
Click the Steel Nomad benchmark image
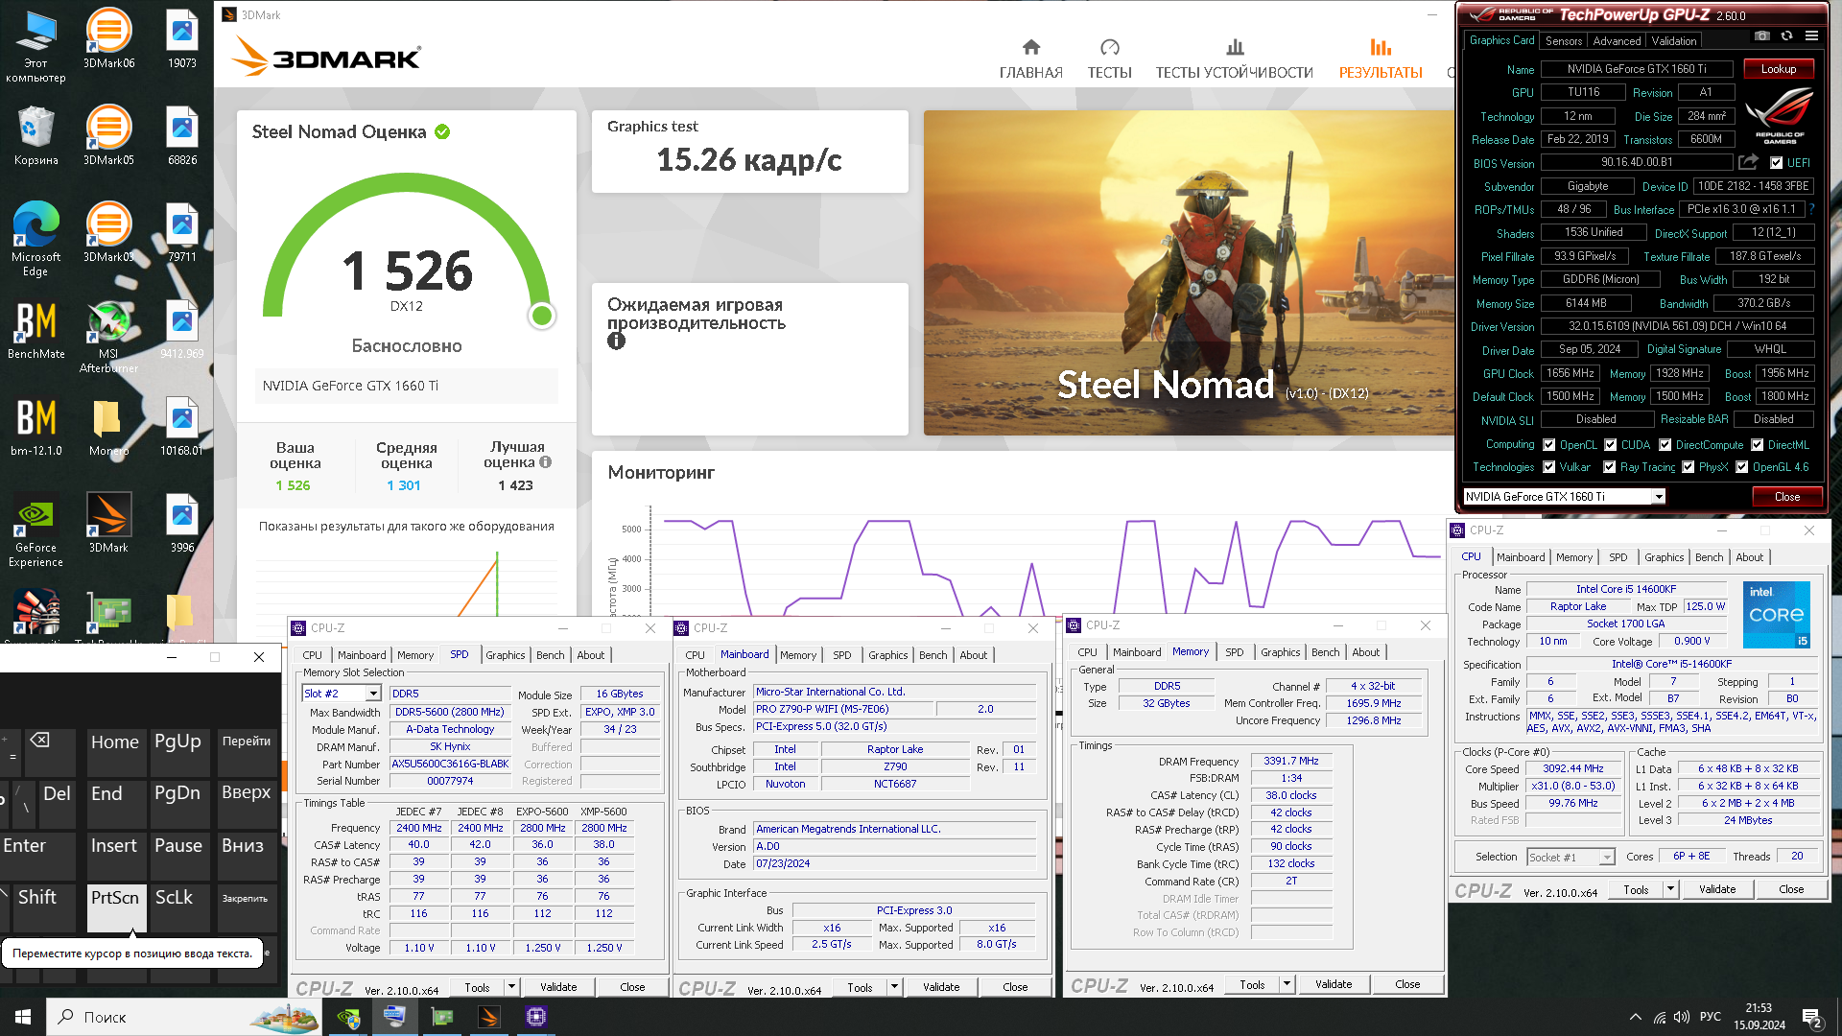pyautogui.click(x=1189, y=272)
